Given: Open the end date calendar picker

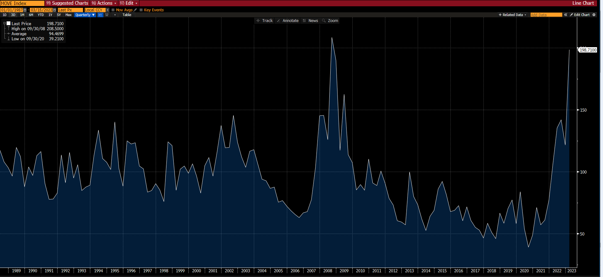Looking at the screenshot, I should pos(54,10).
